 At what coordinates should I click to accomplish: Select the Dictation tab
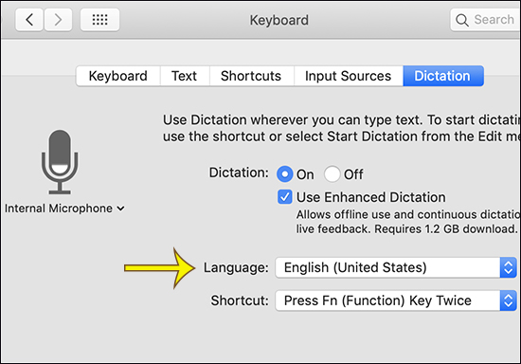pos(443,76)
